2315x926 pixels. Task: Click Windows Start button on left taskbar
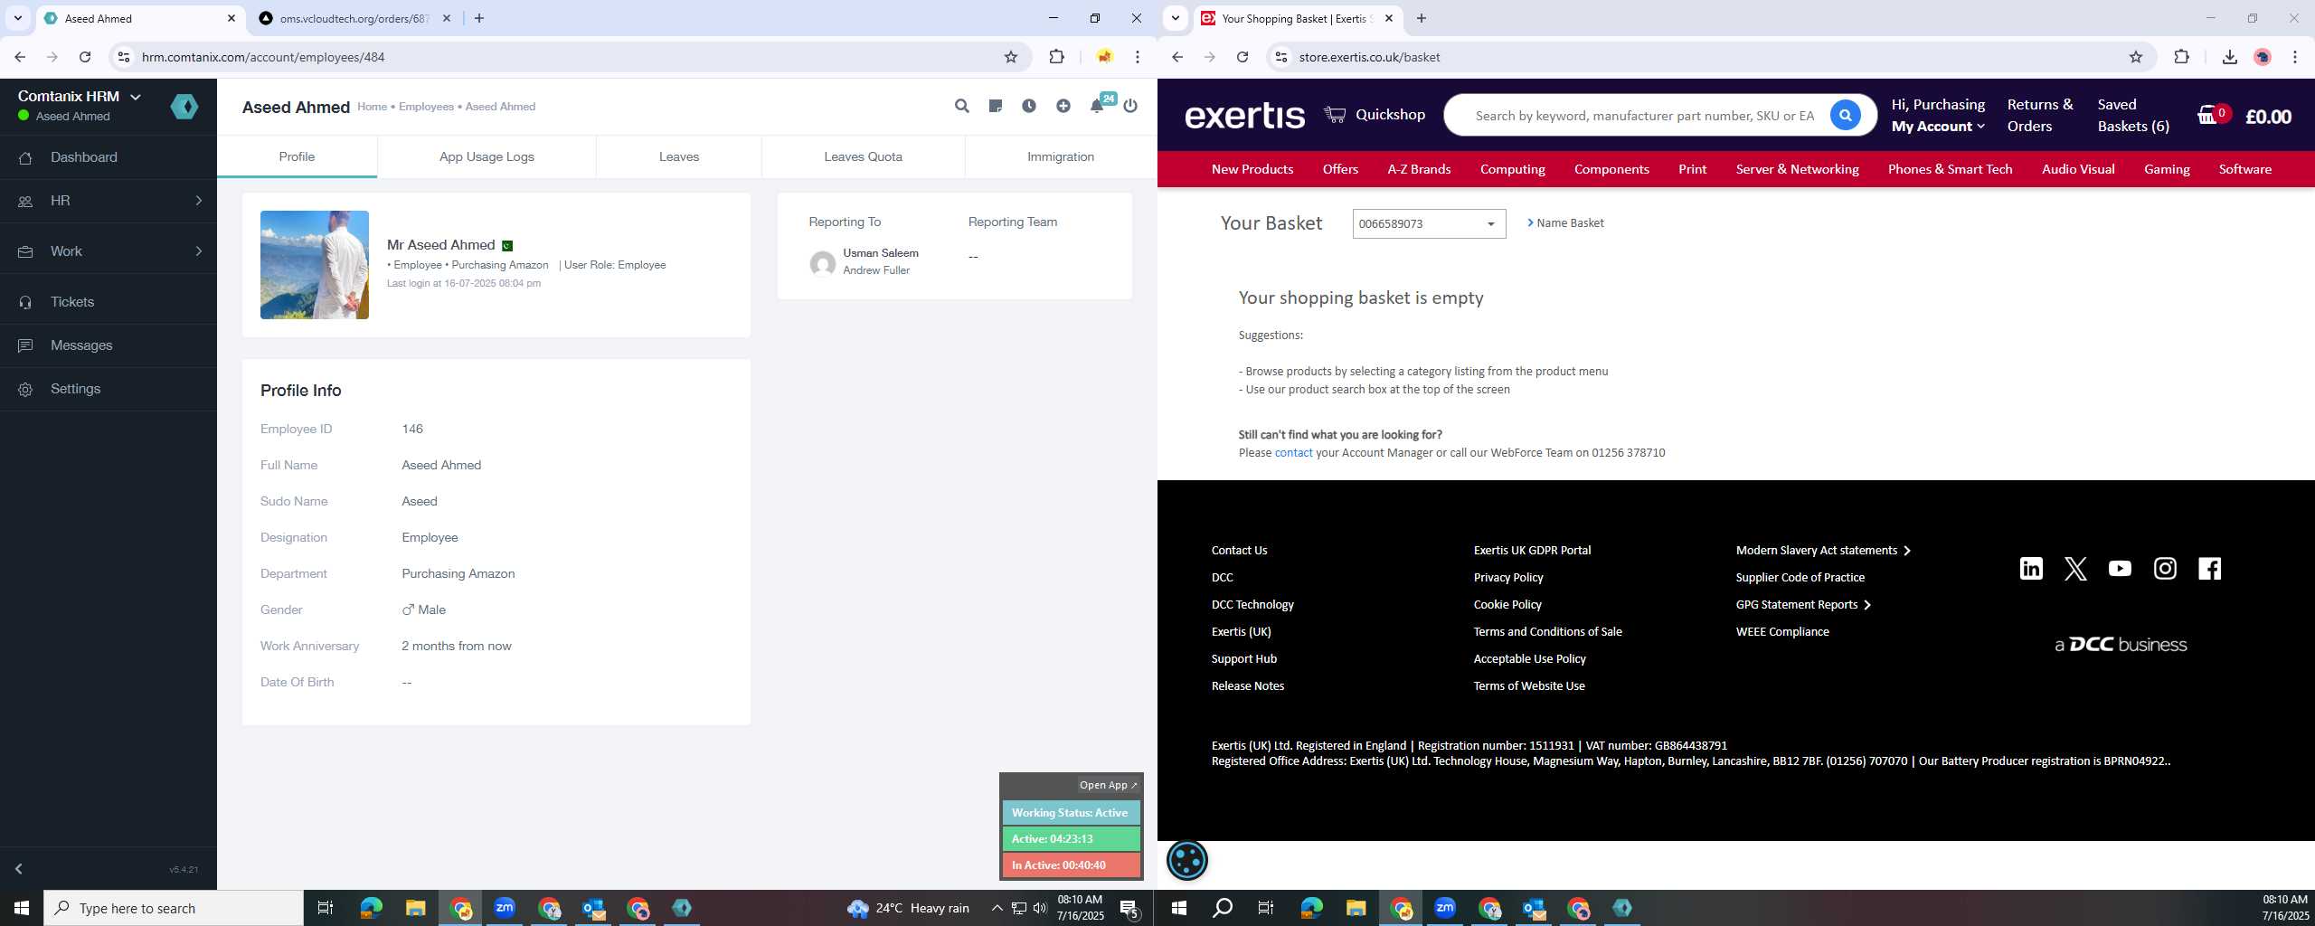tap(22, 908)
